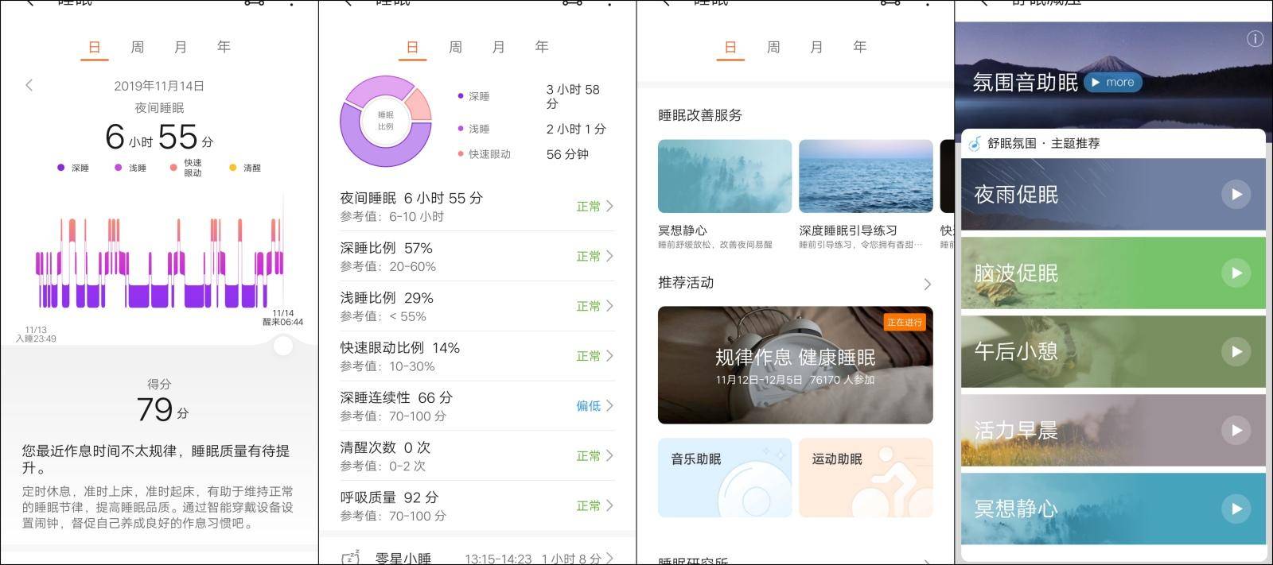
Task: Tap 睡眠改善服务 heading
Action: click(700, 115)
